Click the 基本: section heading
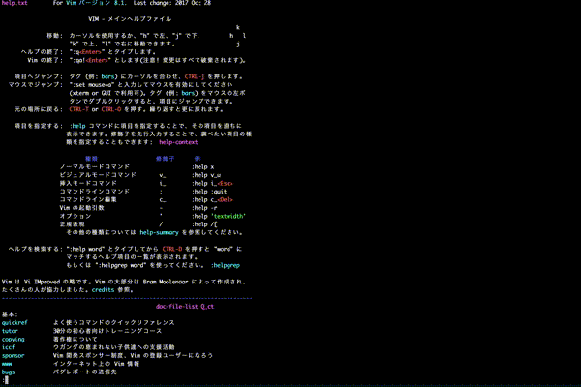The width and height of the screenshot is (581, 387). [x=10, y=314]
